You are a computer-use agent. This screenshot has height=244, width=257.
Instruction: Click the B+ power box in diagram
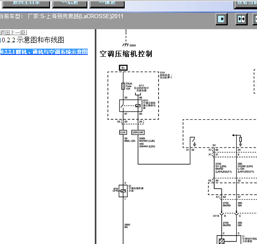point(123,68)
